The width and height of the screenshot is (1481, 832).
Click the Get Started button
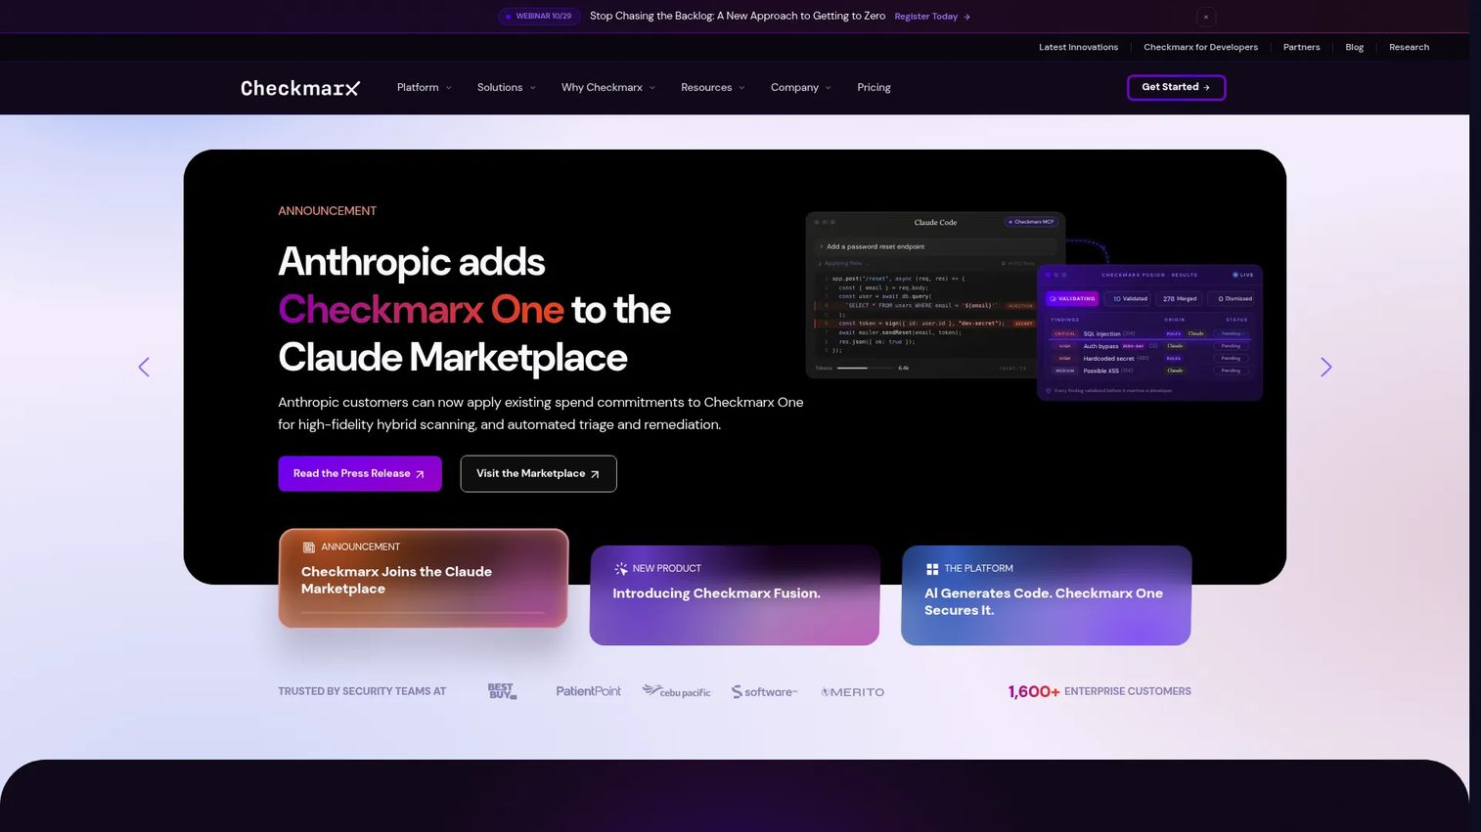(x=1176, y=87)
